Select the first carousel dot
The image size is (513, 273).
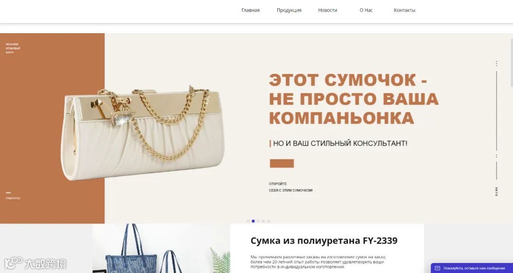248,221
